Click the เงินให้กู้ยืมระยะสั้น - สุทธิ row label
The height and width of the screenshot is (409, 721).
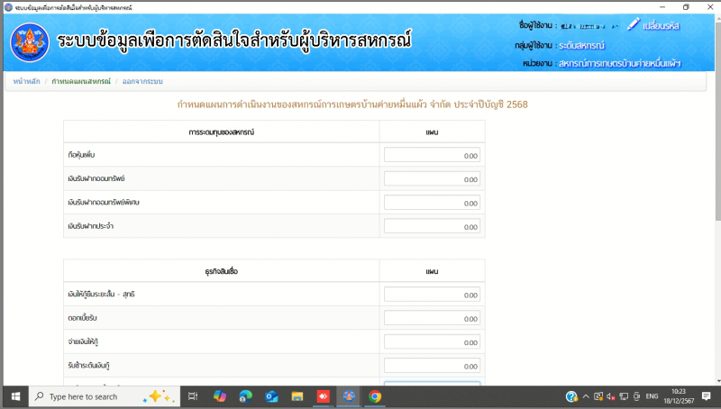coord(101,294)
